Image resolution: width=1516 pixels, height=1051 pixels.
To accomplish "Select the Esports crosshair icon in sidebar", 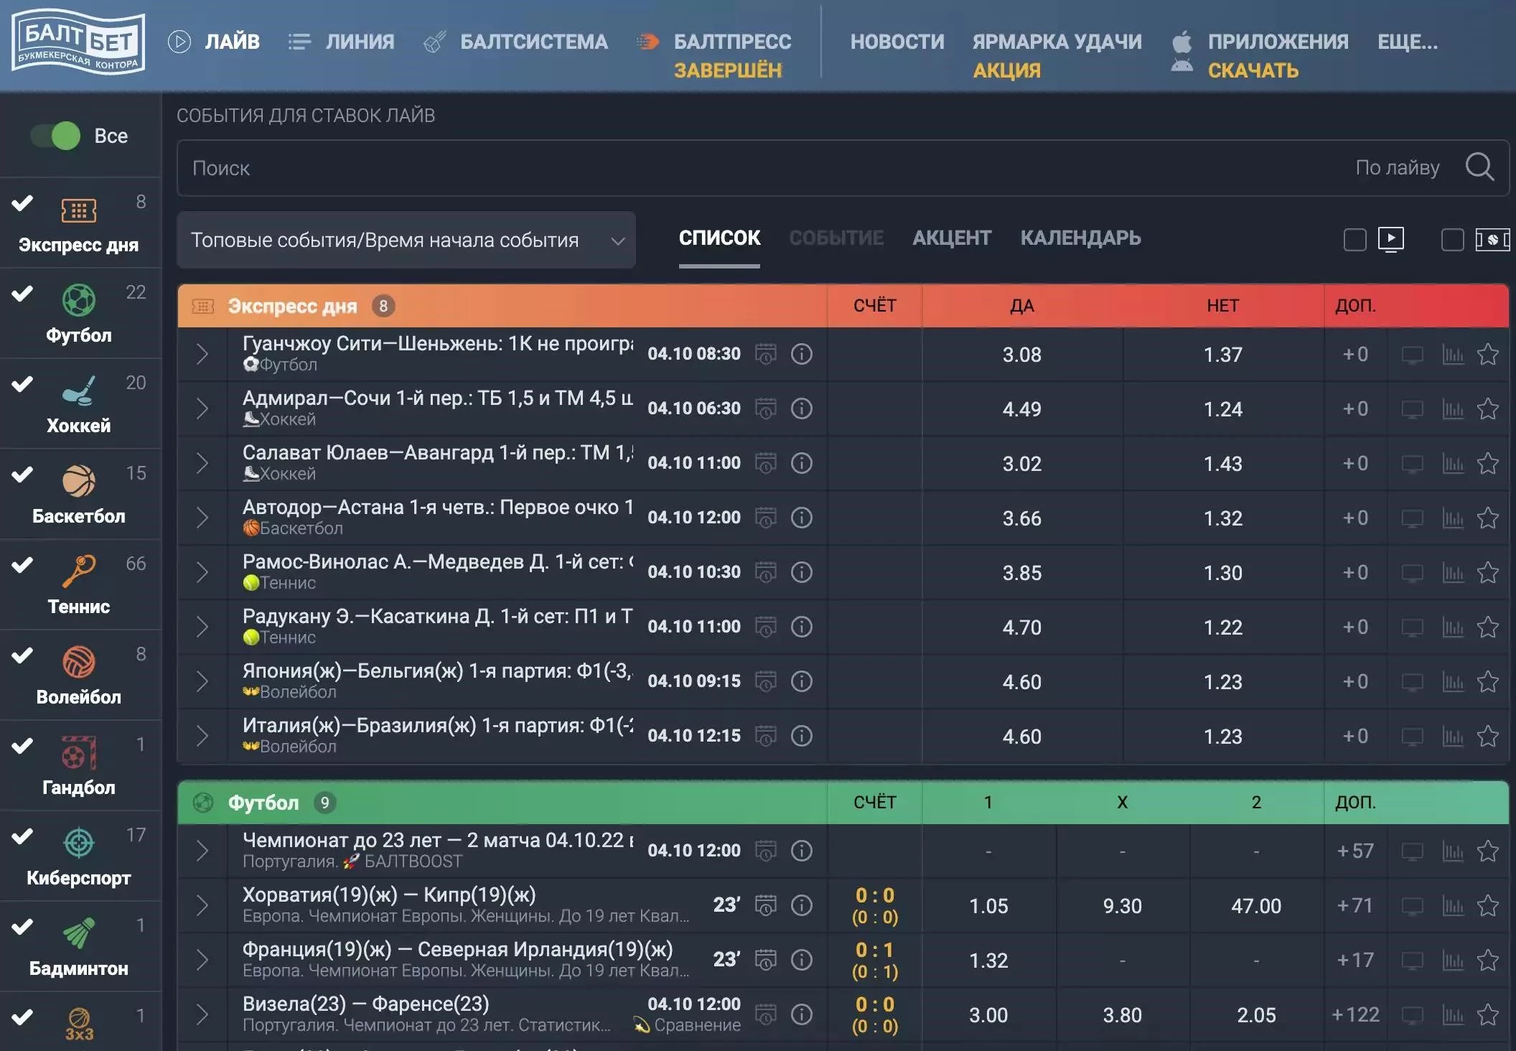I will pos(79,843).
